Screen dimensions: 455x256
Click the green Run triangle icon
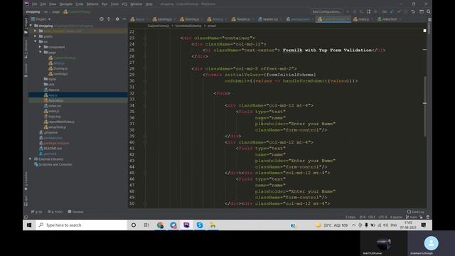coord(348,11)
